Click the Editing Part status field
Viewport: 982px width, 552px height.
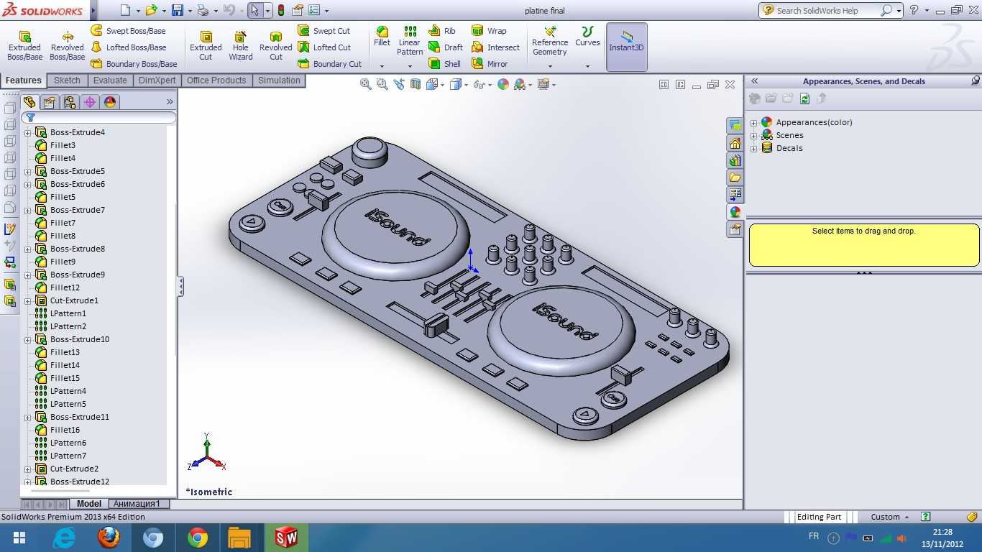pyautogui.click(x=819, y=517)
